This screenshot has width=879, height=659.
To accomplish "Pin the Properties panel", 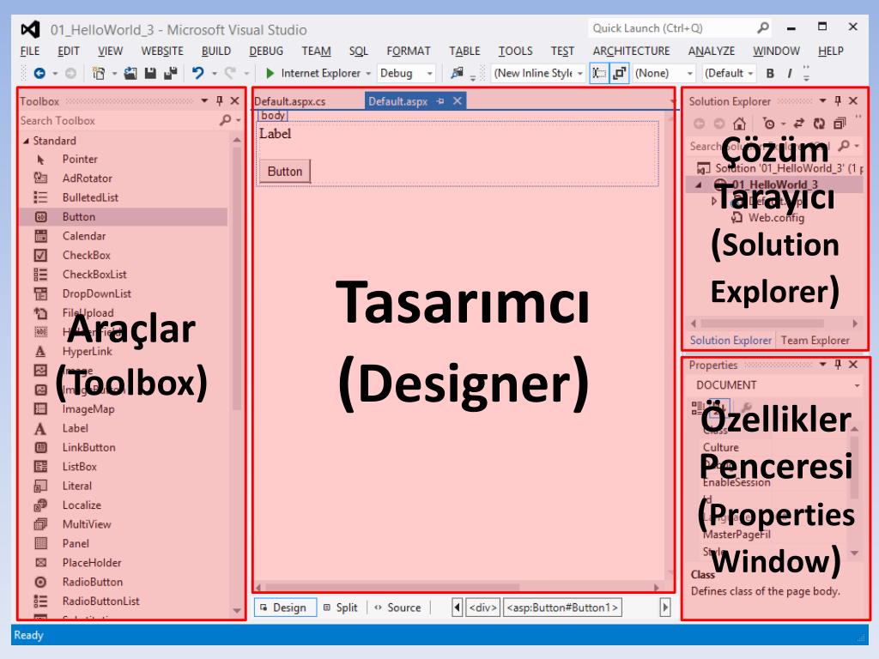I will tap(838, 365).
